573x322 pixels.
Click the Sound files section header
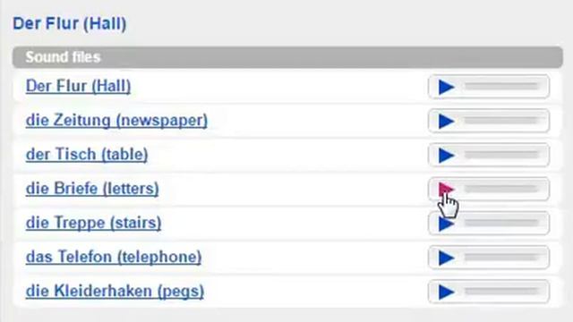tap(287, 57)
